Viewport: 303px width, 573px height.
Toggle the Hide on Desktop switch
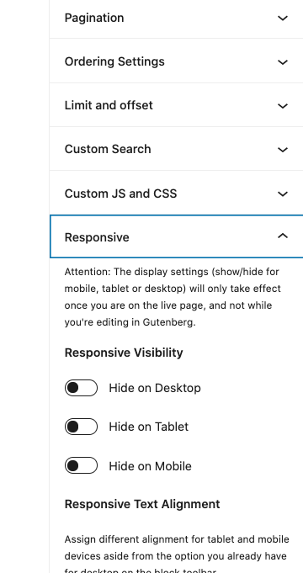pyautogui.click(x=81, y=388)
